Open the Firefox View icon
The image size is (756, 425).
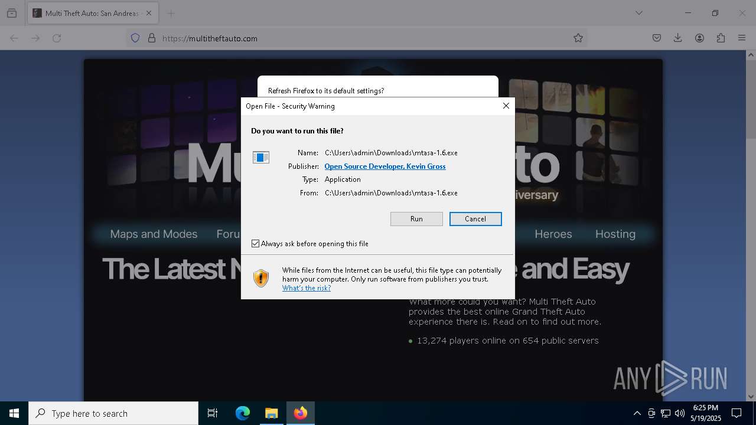12,13
